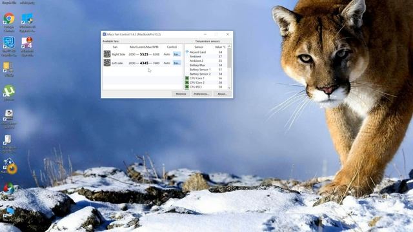Open the About dialog
This screenshot has height=232, width=413.
[x=222, y=94]
